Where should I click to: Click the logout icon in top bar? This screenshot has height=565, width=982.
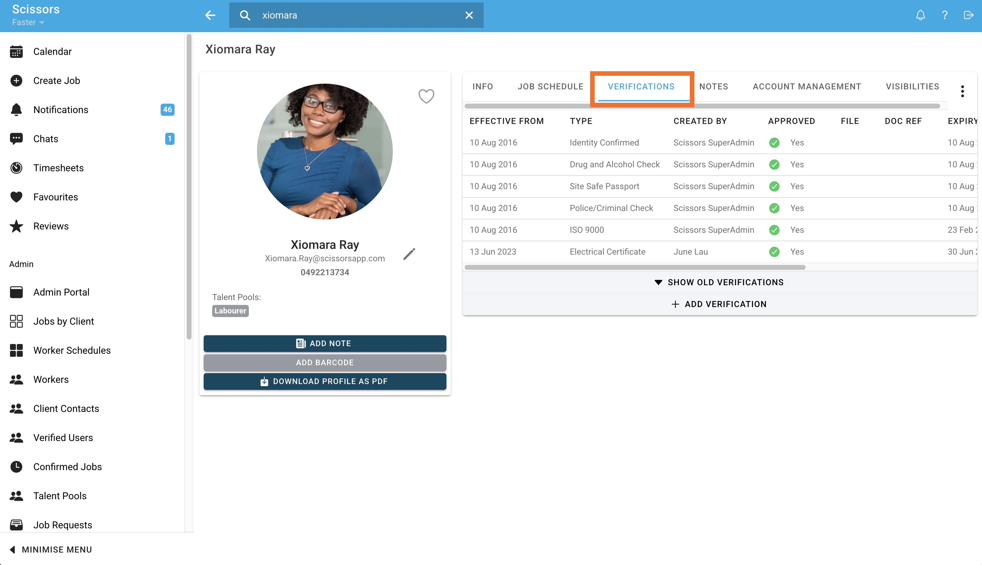pos(968,15)
